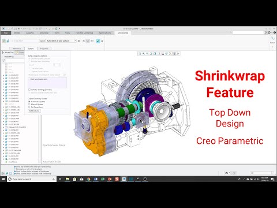Select the No Dependency radio button

[29, 107]
